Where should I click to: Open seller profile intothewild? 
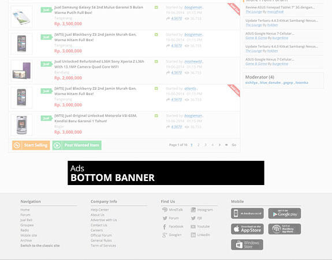tap(193, 62)
